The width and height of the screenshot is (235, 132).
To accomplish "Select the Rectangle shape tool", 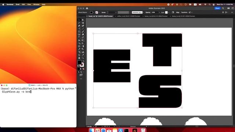I will click(x=79, y=32).
